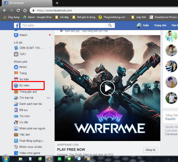Open Tìm bạn bè icon
This screenshot has width=178, height=162.
tap(16, 98)
